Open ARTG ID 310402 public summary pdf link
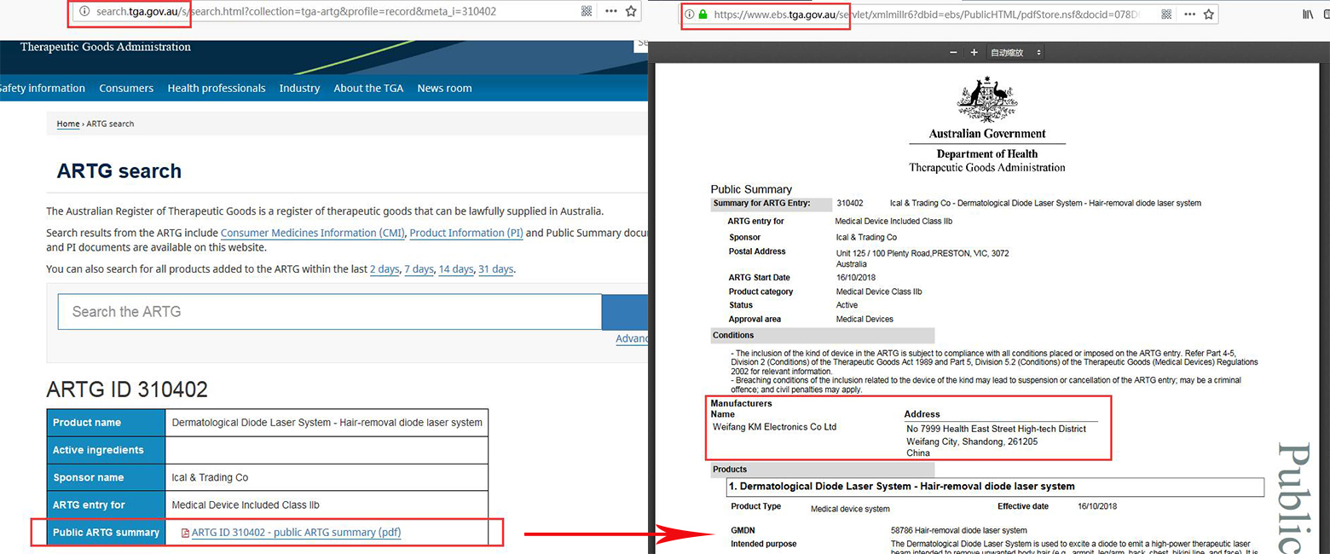 point(296,533)
